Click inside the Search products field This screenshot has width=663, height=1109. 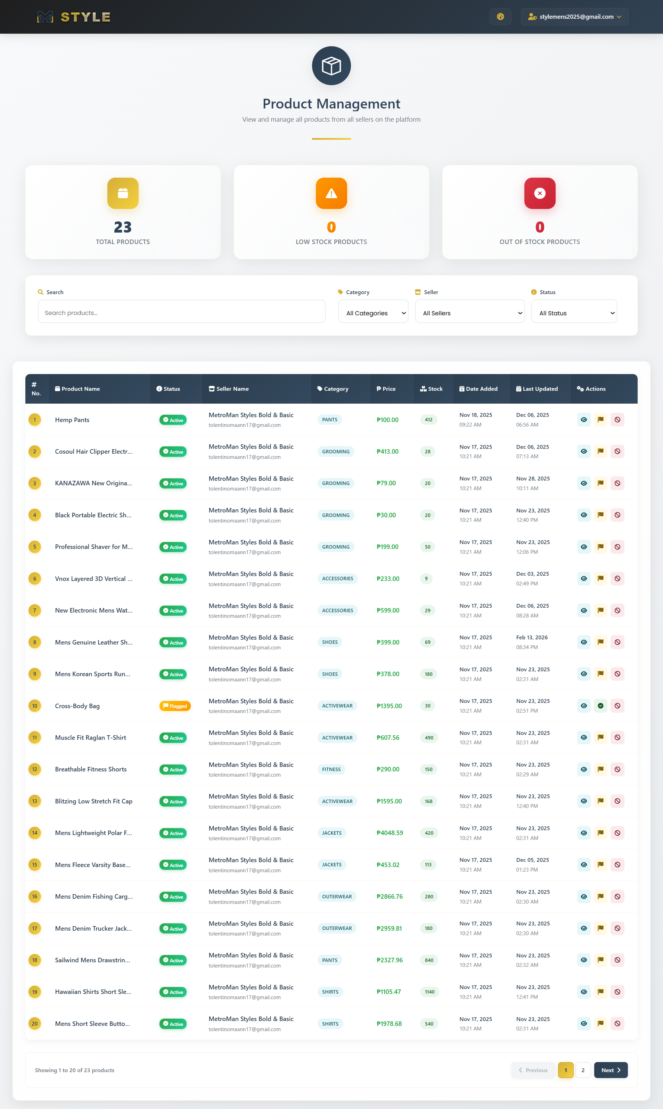[x=181, y=311]
